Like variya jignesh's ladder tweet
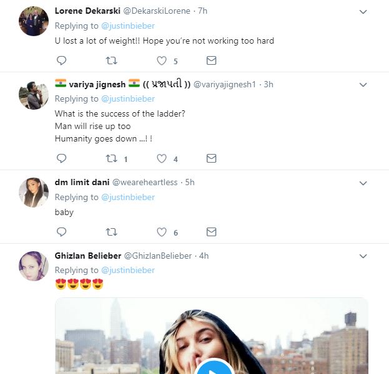 (x=162, y=158)
